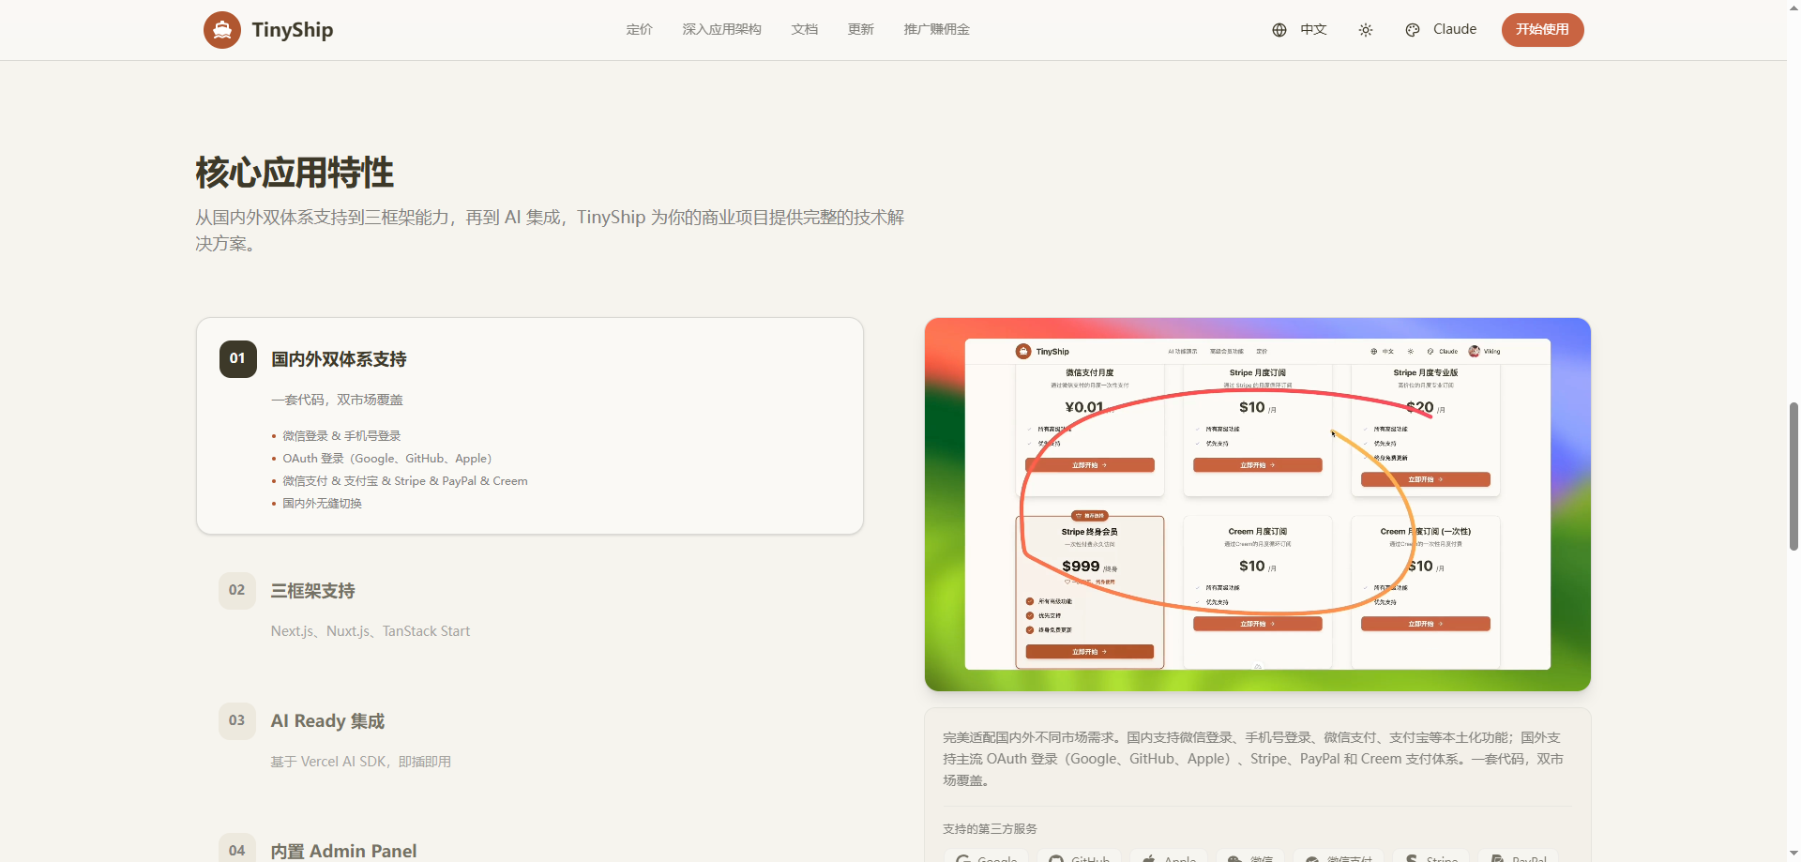The image size is (1801, 862).
Task: Click the 支持的第三方服务 label
Action: click(x=990, y=829)
